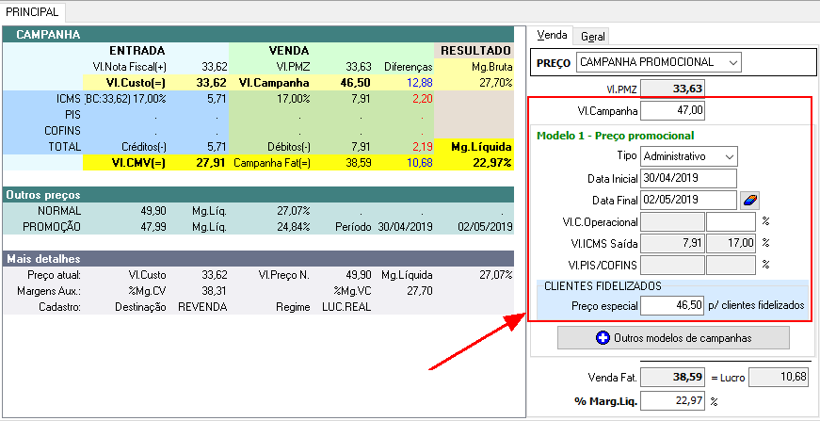The image size is (820, 421).
Task: Select the Venda tab
Action: (552, 35)
